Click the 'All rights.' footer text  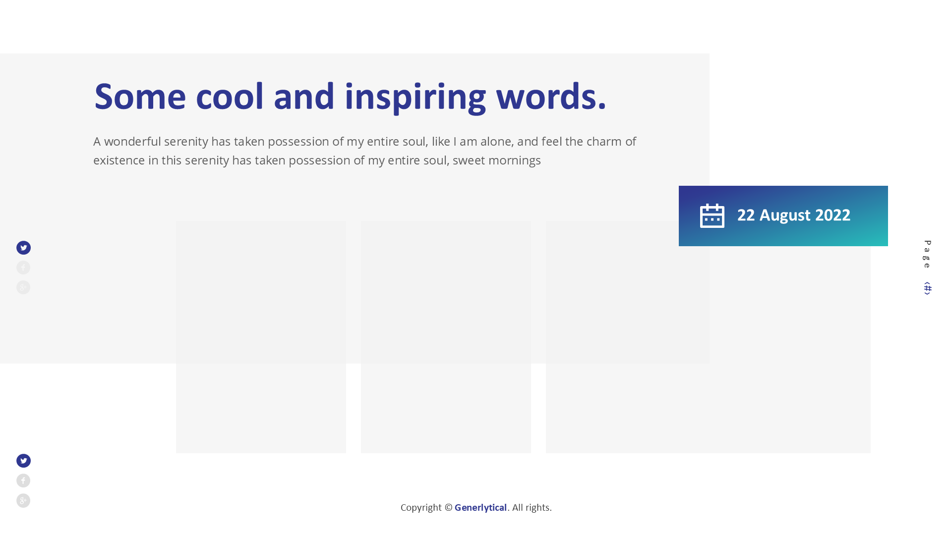tap(532, 508)
